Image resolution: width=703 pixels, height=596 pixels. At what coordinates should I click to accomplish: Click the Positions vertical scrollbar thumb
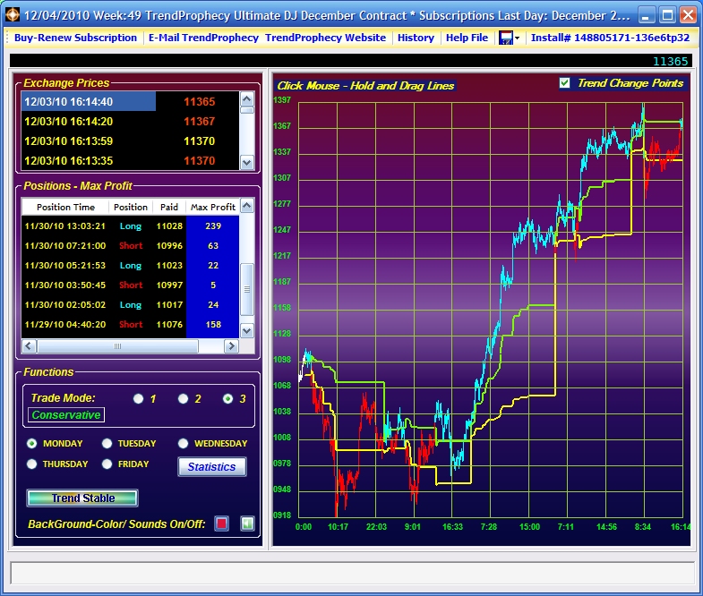click(x=247, y=289)
